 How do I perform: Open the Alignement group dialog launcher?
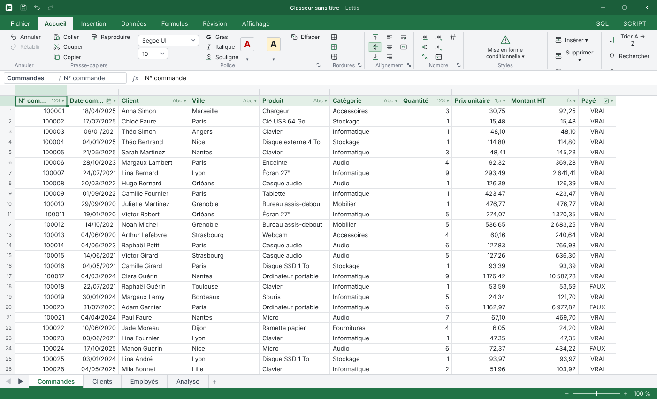point(409,65)
